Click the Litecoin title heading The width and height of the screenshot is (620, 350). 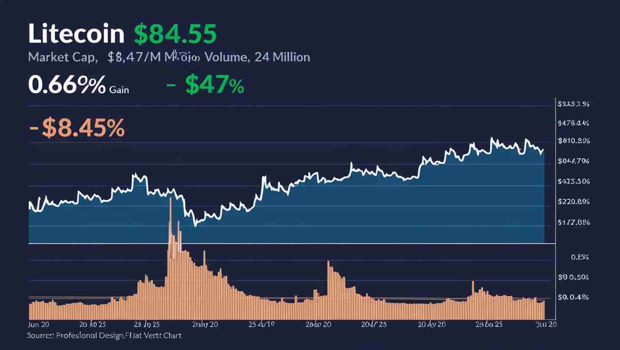(76, 34)
